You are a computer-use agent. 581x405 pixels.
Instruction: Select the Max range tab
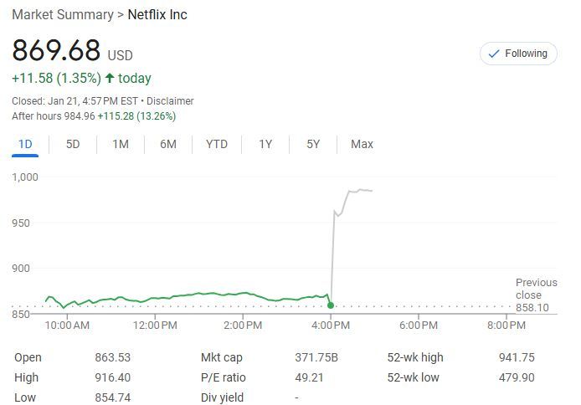362,144
